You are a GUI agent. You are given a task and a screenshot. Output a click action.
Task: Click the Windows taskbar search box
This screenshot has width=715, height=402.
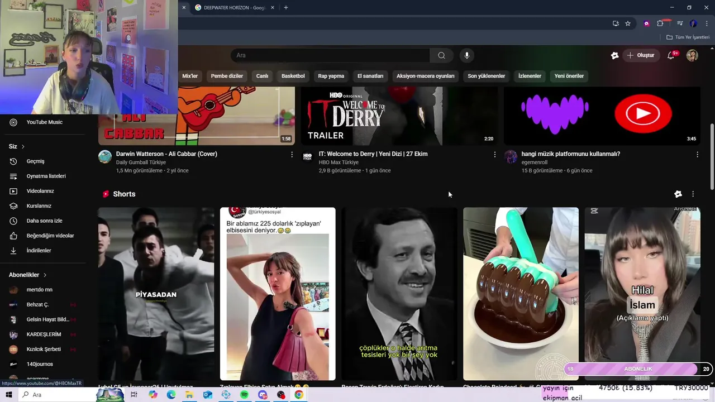(x=56, y=395)
